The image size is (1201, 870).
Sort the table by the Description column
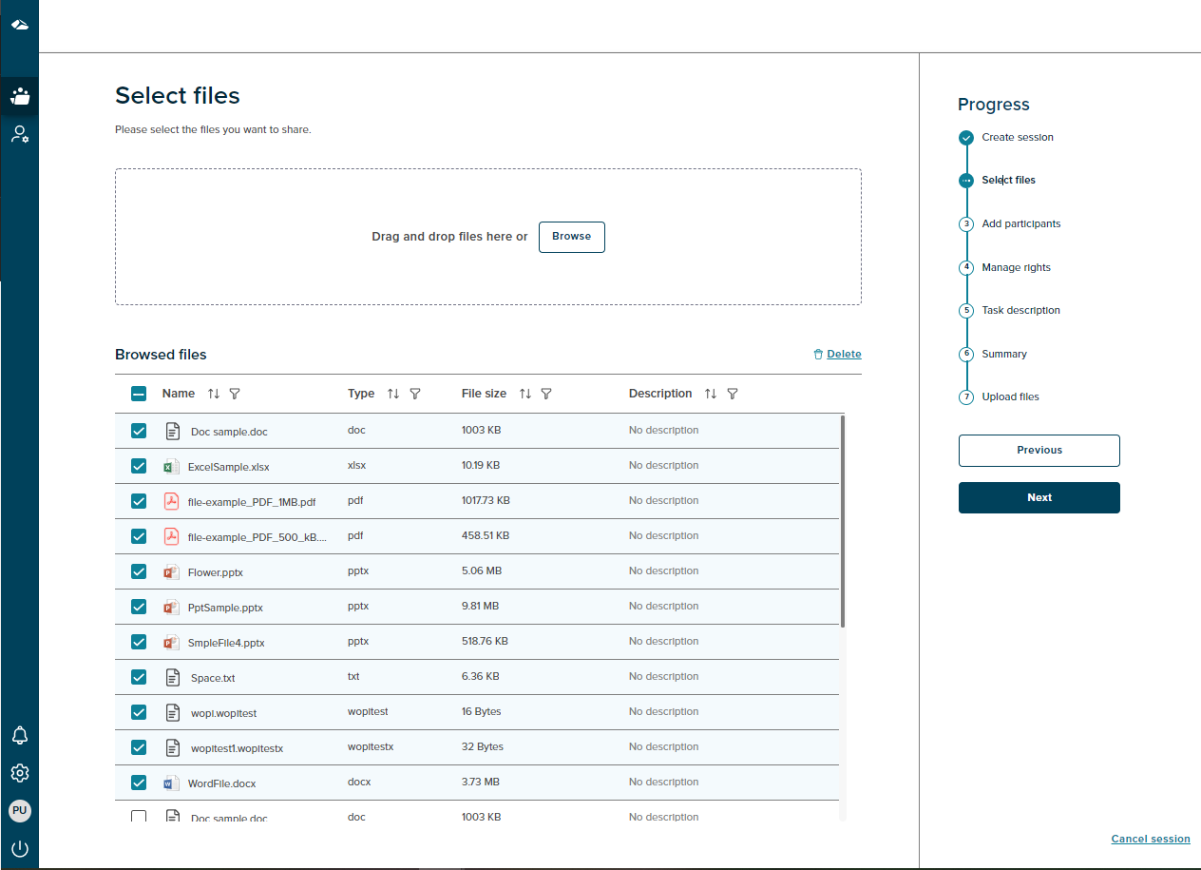click(x=711, y=394)
